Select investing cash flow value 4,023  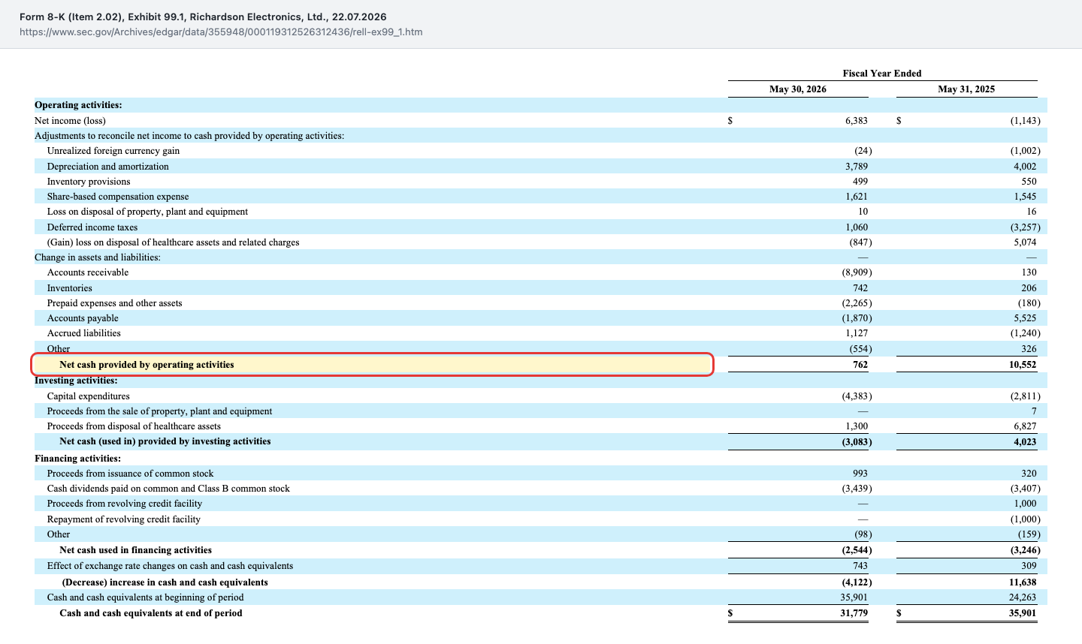(1024, 441)
